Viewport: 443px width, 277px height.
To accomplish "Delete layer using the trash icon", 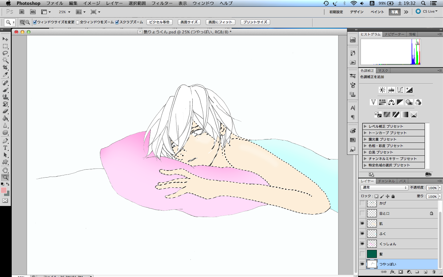I will (x=434, y=272).
